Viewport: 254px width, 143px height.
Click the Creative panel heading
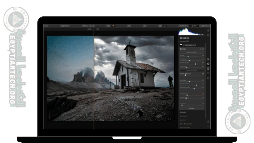184,38
